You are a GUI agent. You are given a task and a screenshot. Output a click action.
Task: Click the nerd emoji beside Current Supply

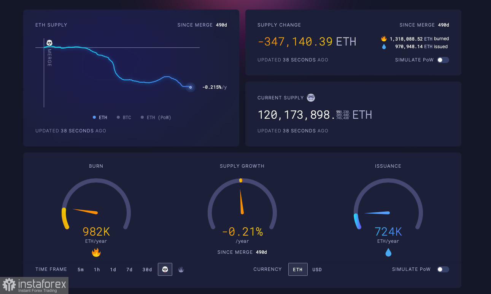pos(311,97)
